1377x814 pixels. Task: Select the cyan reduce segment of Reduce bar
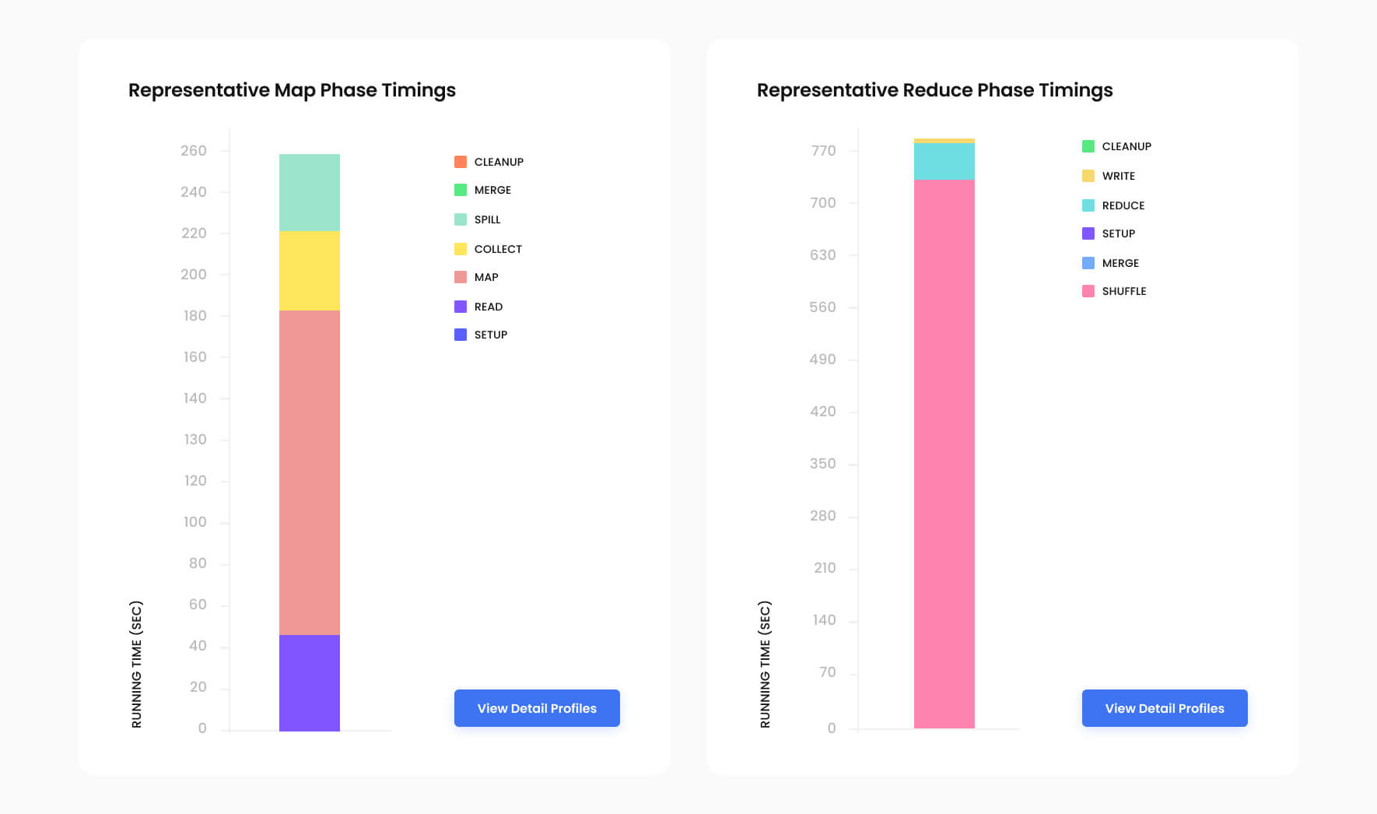tap(944, 162)
